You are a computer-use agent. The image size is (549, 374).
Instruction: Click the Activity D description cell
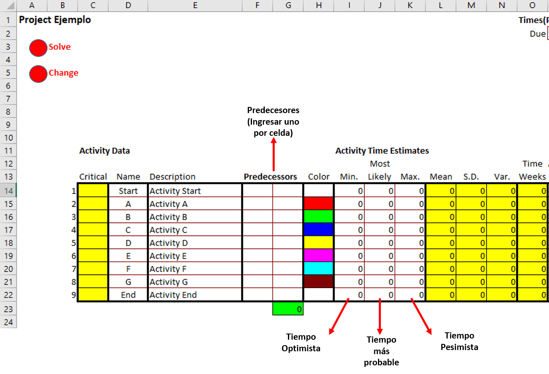pos(195,242)
